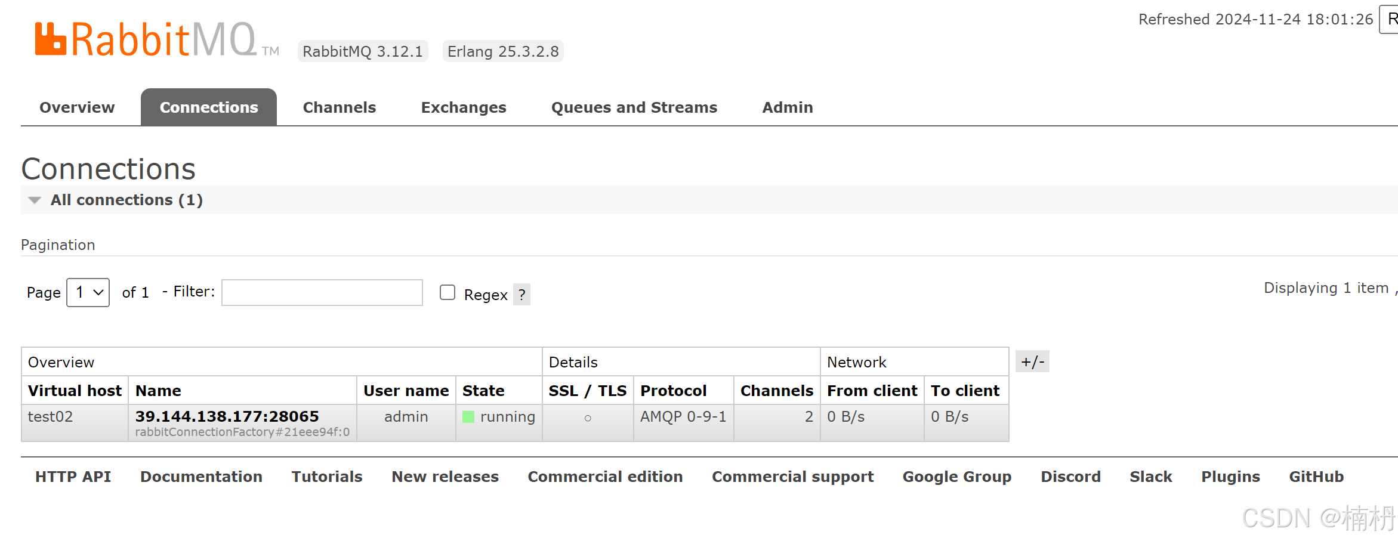
Task: Click inside the Filter text field
Action: click(x=322, y=292)
